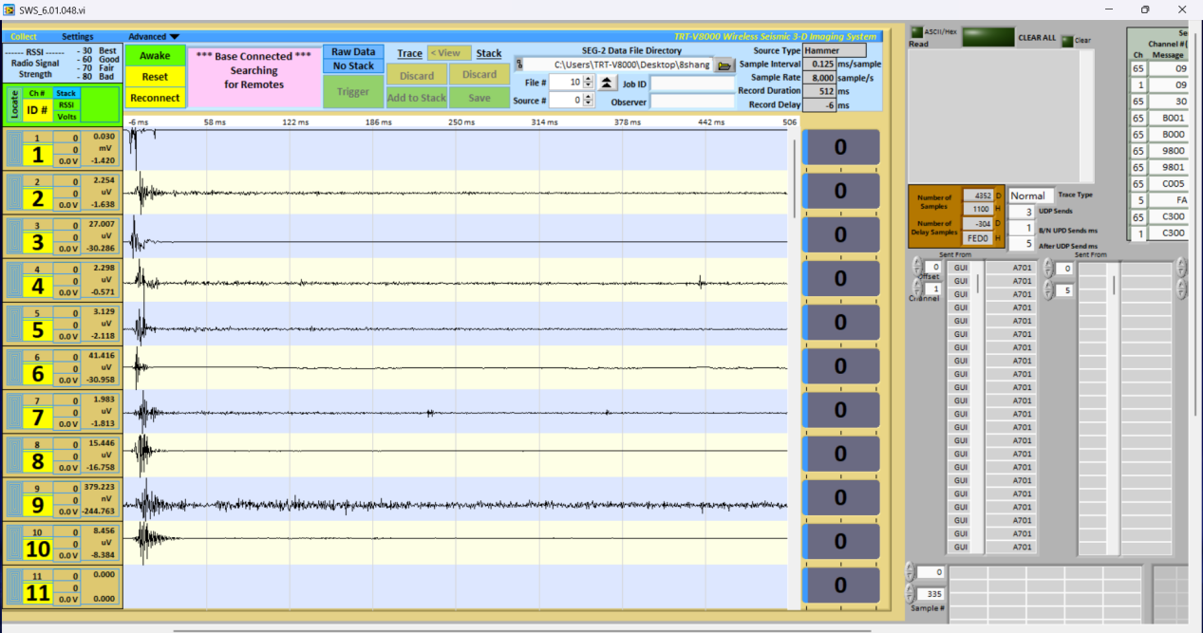Toggle the small Clear LED button
The height and width of the screenshot is (633, 1203).
tap(1067, 40)
